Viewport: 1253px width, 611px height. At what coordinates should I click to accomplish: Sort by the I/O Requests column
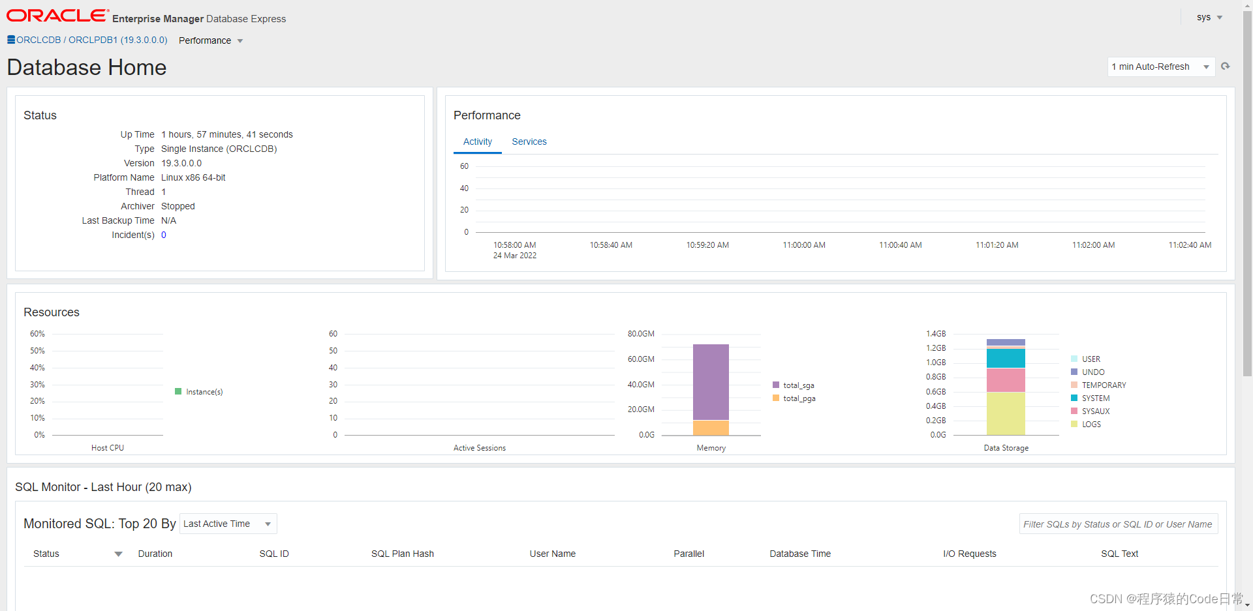point(970,554)
